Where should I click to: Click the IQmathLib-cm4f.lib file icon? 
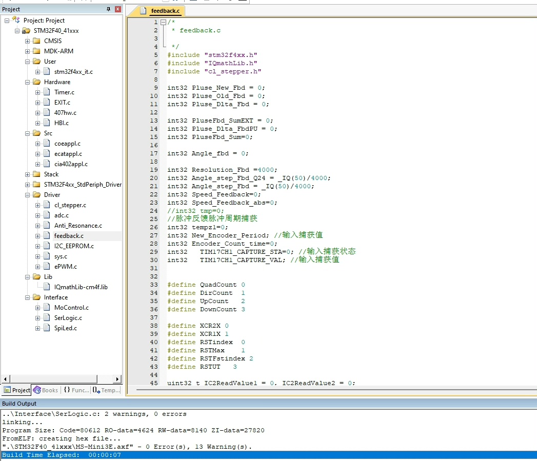click(x=47, y=287)
